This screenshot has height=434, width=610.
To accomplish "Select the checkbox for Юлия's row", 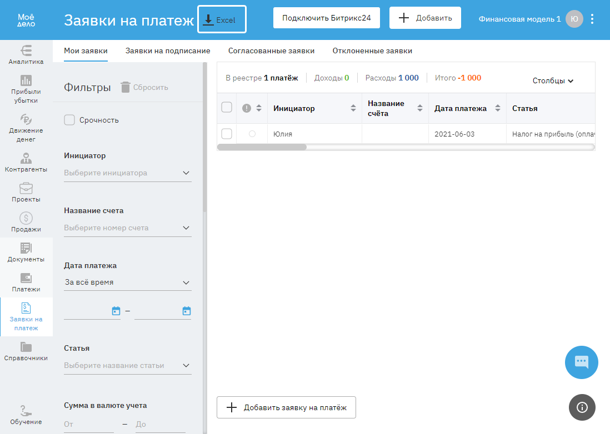I will 227,134.
